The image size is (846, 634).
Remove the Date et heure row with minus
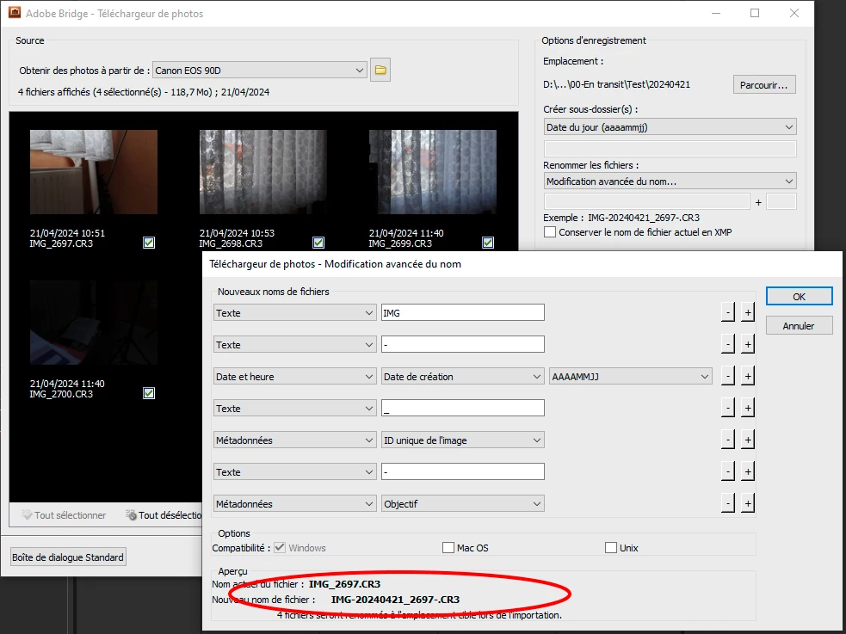point(728,376)
